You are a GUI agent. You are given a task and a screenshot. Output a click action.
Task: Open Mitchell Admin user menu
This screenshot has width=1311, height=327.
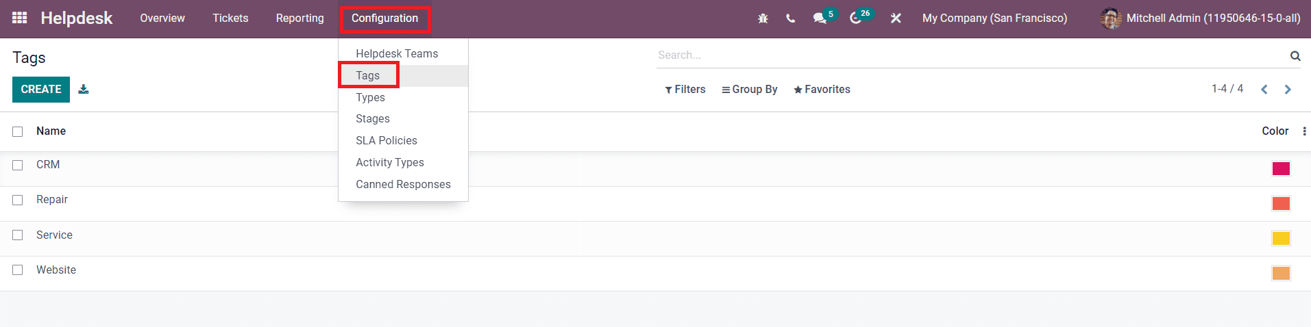(1200, 18)
